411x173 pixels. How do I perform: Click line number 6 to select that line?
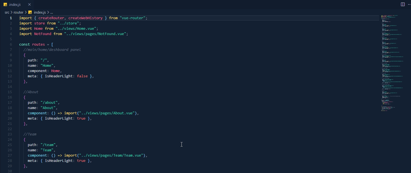[11, 44]
